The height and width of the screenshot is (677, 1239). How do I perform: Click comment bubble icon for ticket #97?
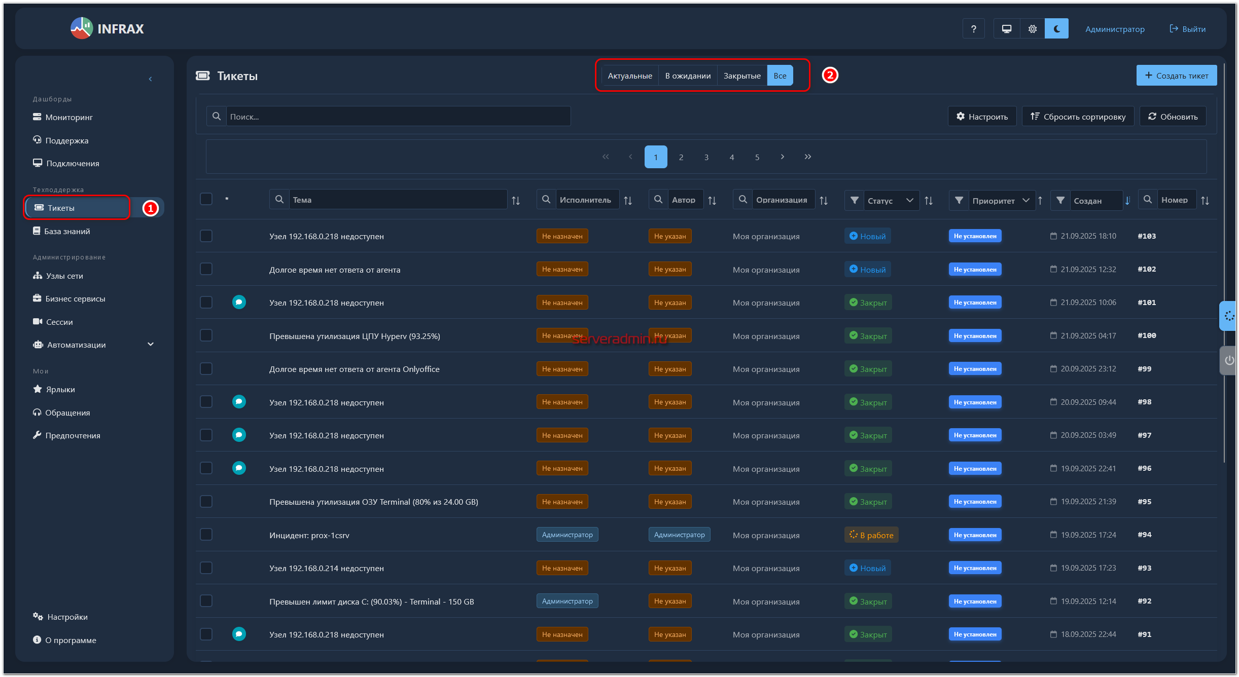pos(239,435)
